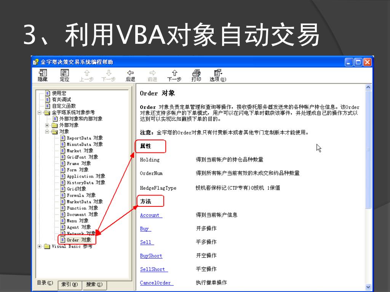Image resolution: width=390 pixels, height=292 pixels.
Task: Select the MarketData 对象 topic
Action: pyautogui.click(x=85, y=202)
